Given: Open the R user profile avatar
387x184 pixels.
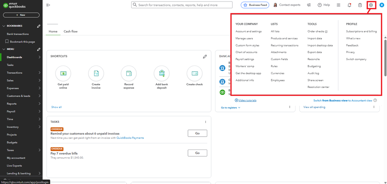Looking at the screenshot, I should 382,5.
